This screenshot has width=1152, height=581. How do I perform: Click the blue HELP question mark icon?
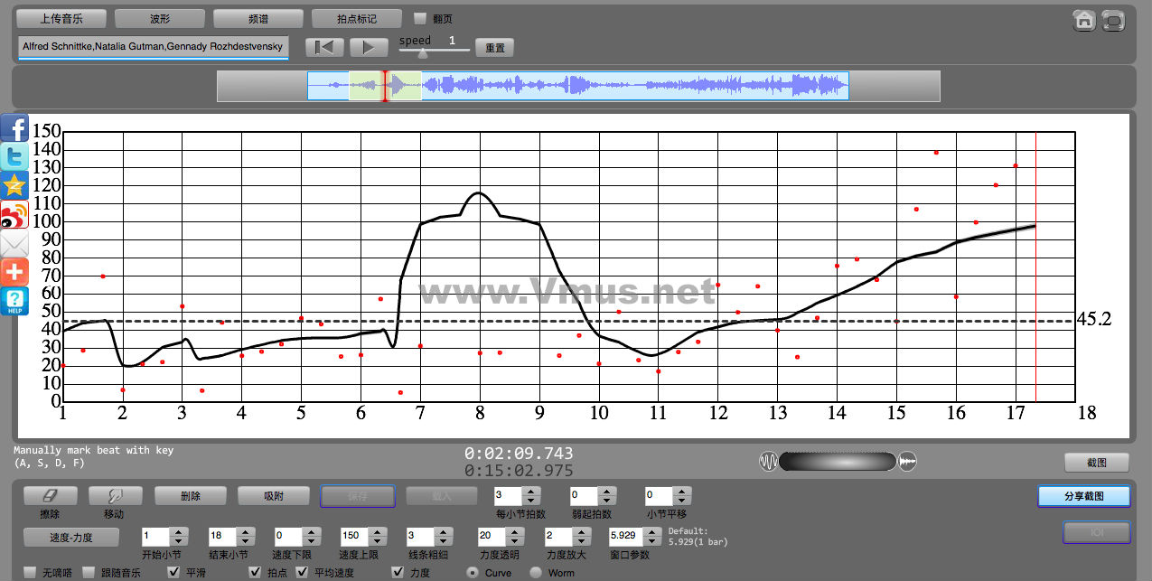(x=14, y=301)
